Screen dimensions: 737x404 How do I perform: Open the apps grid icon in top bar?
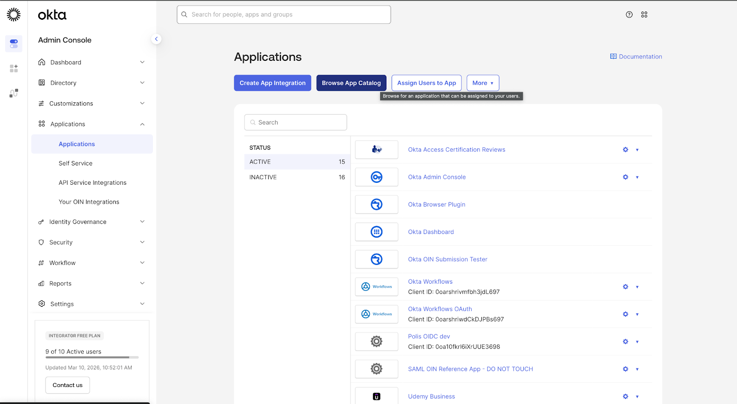pyautogui.click(x=644, y=15)
